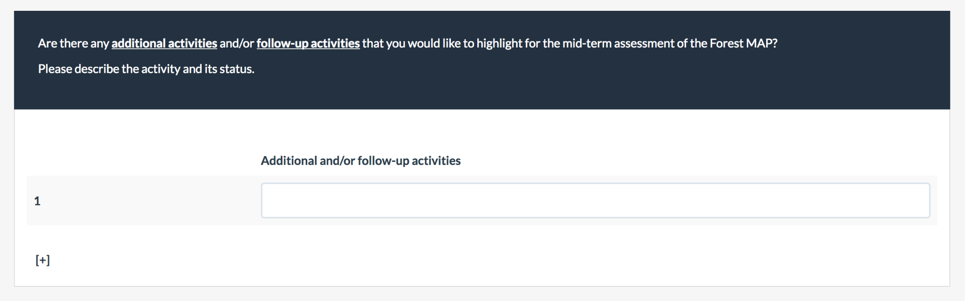The width and height of the screenshot is (965, 301).
Task: Open the "follow-up activities" underlined link
Action: (x=308, y=43)
